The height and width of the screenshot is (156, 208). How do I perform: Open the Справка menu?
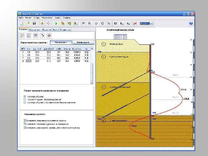[x=67, y=18]
